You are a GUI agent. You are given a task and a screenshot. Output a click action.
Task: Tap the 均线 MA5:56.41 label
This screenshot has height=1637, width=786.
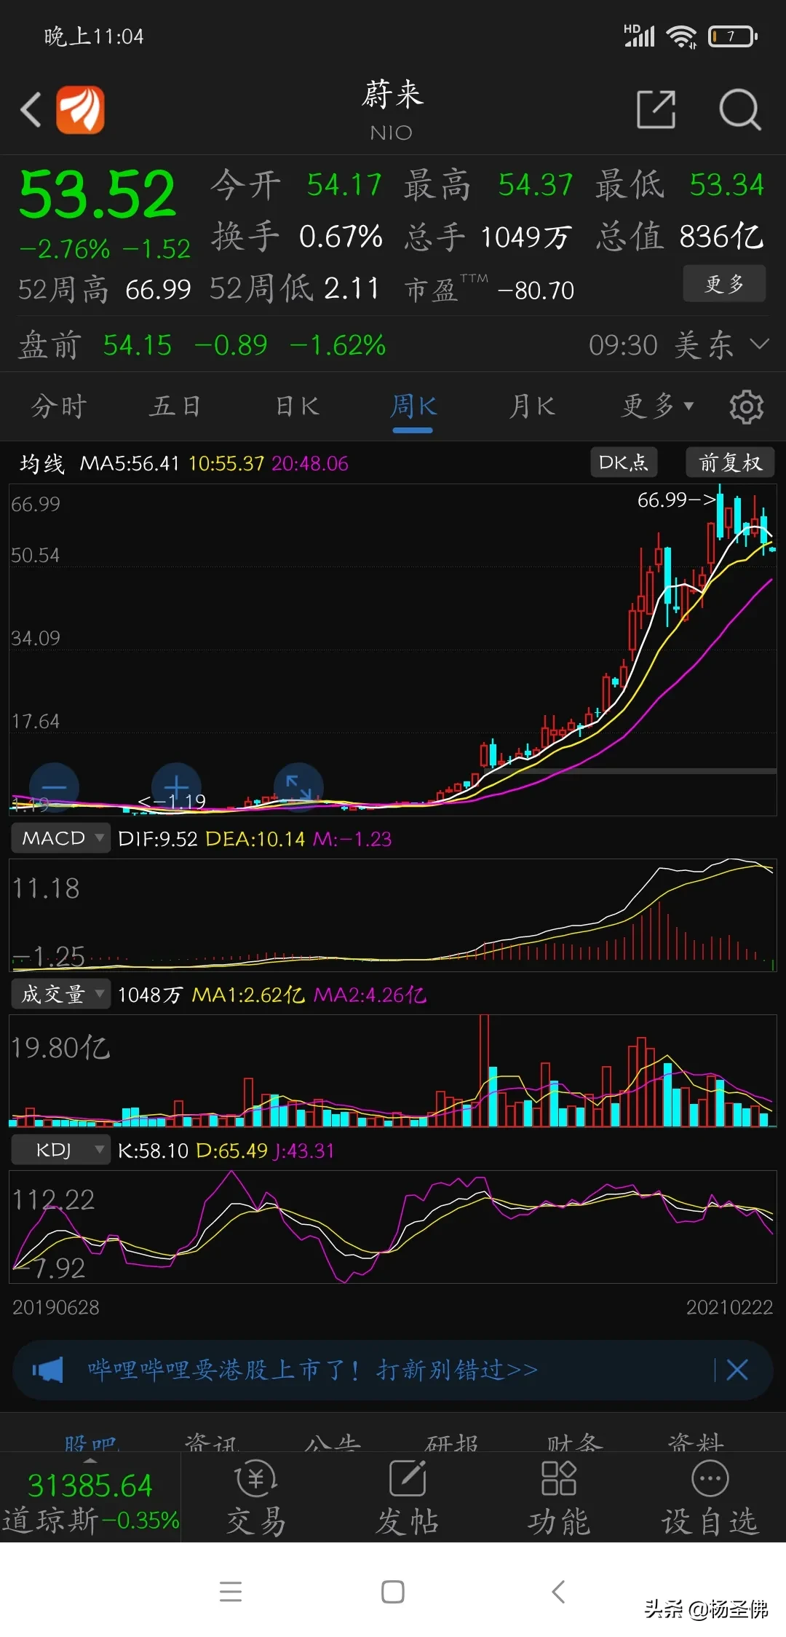pyautogui.click(x=99, y=463)
